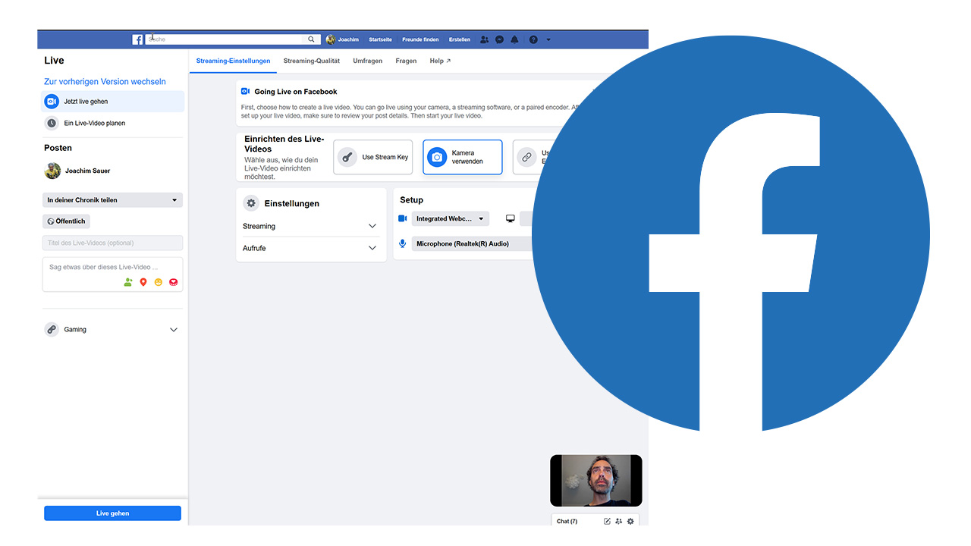Open the Integrated Webcam dropdown
The width and height of the screenshot is (971, 546).
click(x=451, y=218)
